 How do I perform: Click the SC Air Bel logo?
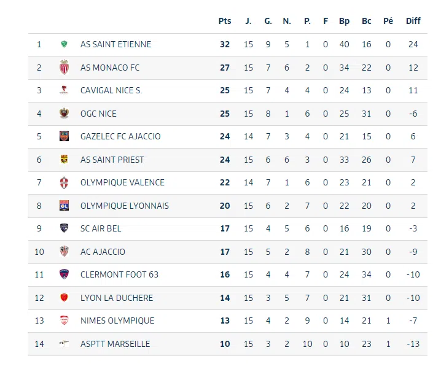tap(64, 228)
